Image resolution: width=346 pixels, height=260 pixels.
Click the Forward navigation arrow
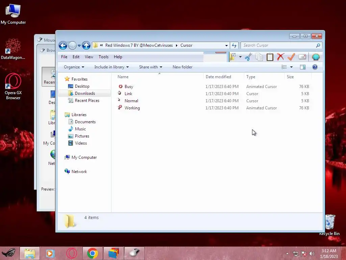pyautogui.click(x=72, y=46)
